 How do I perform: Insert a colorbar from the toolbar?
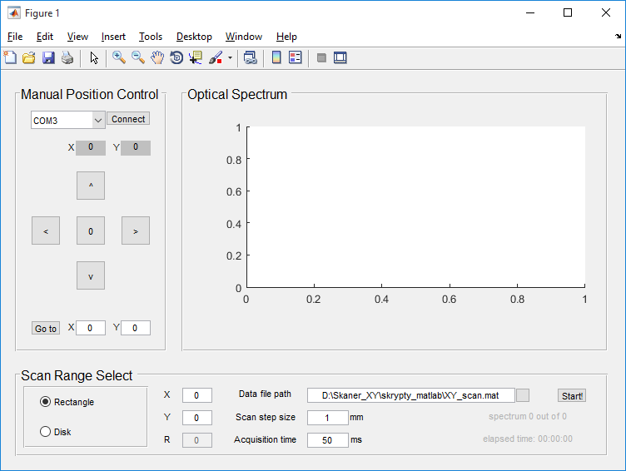(x=276, y=57)
